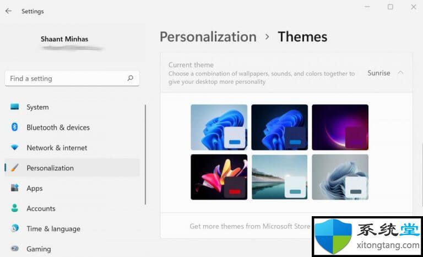Screen dimensions: 423x257
Task: Click the Accounts person icon
Action: pyautogui.click(x=14, y=208)
